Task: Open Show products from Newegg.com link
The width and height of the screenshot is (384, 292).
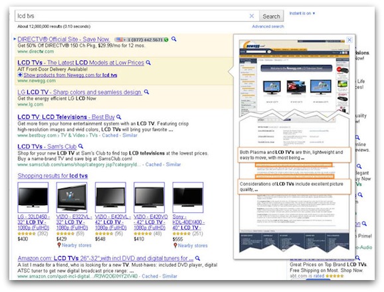Action: pyautogui.click(x=70, y=75)
